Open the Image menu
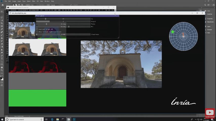 [14, 1]
